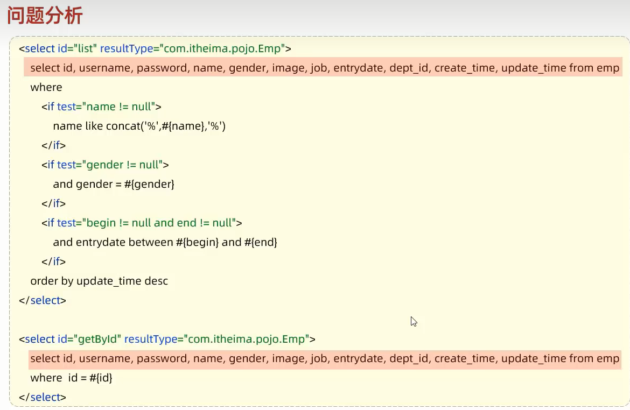Select the <if test="gender != null"> condition tag

105,164
